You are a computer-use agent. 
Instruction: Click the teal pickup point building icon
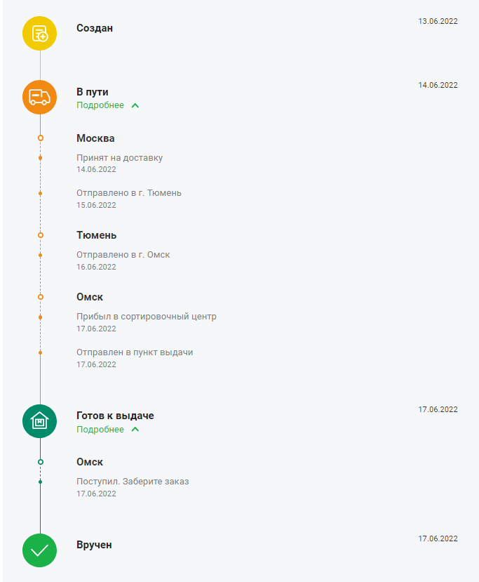(39, 421)
